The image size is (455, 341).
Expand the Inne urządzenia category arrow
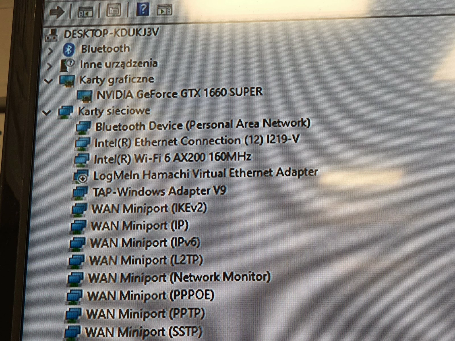49,66
